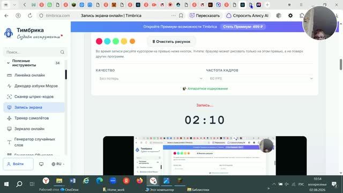Screen dimensions: 343x193
Task: Open Этот компьютер taskbar shortcut
Action: tap(160, 190)
